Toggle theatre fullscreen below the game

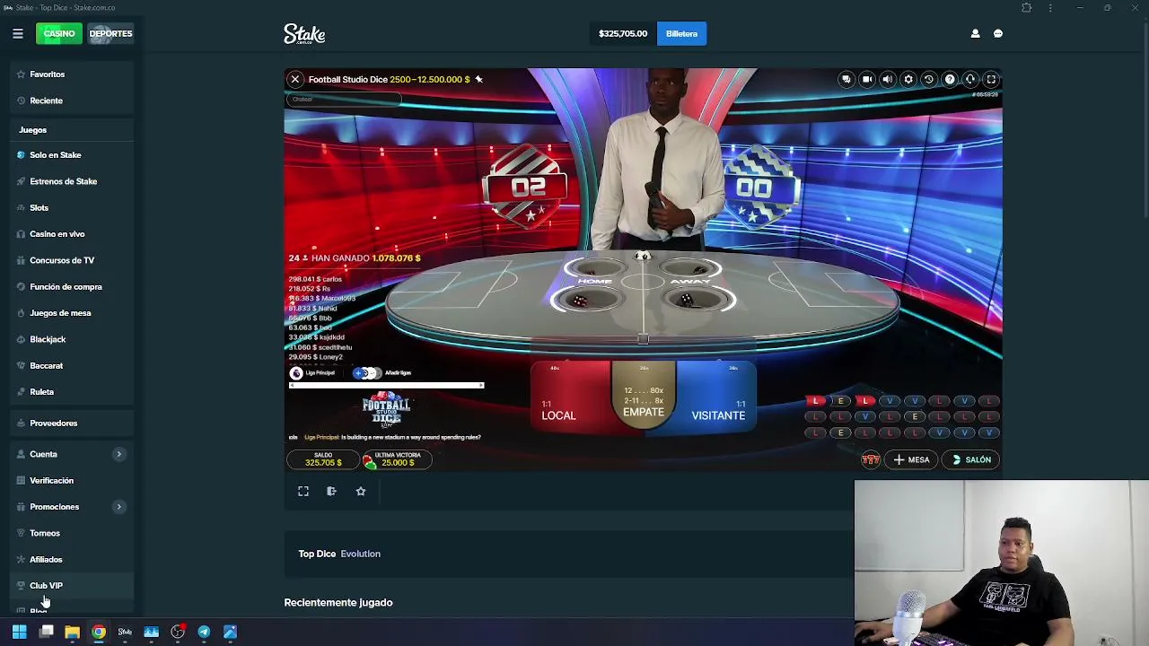(303, 492)
